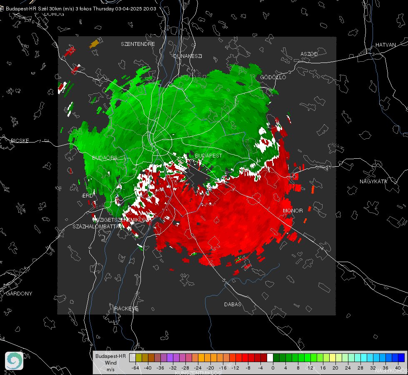Click the -16 legend value
Image resolution: width=408 pixels, height=375 pixels.
[223, 368]
